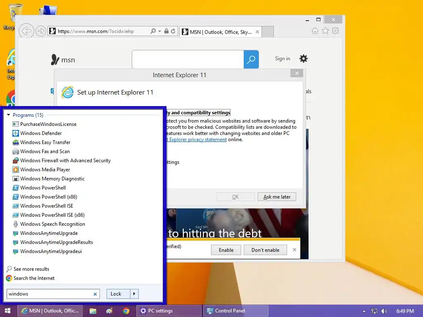Click WindowsAnytimeUpgrade icon
423x317 pixels.
point(16,233)
